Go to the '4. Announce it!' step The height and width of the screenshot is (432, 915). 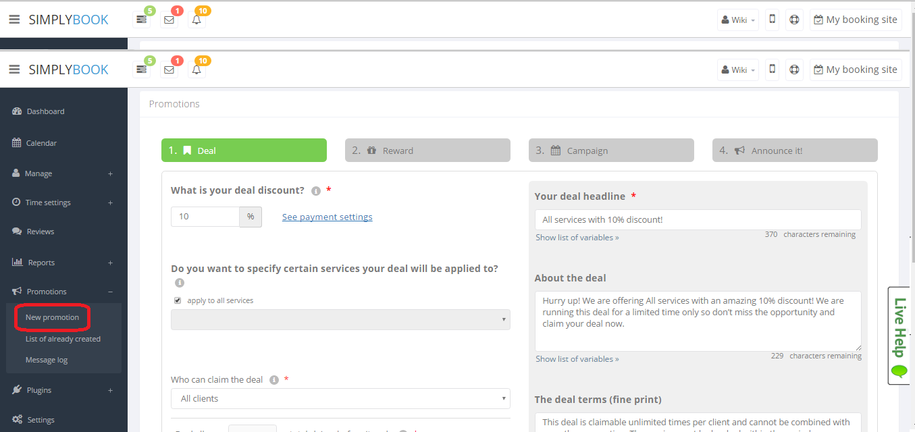794,151
